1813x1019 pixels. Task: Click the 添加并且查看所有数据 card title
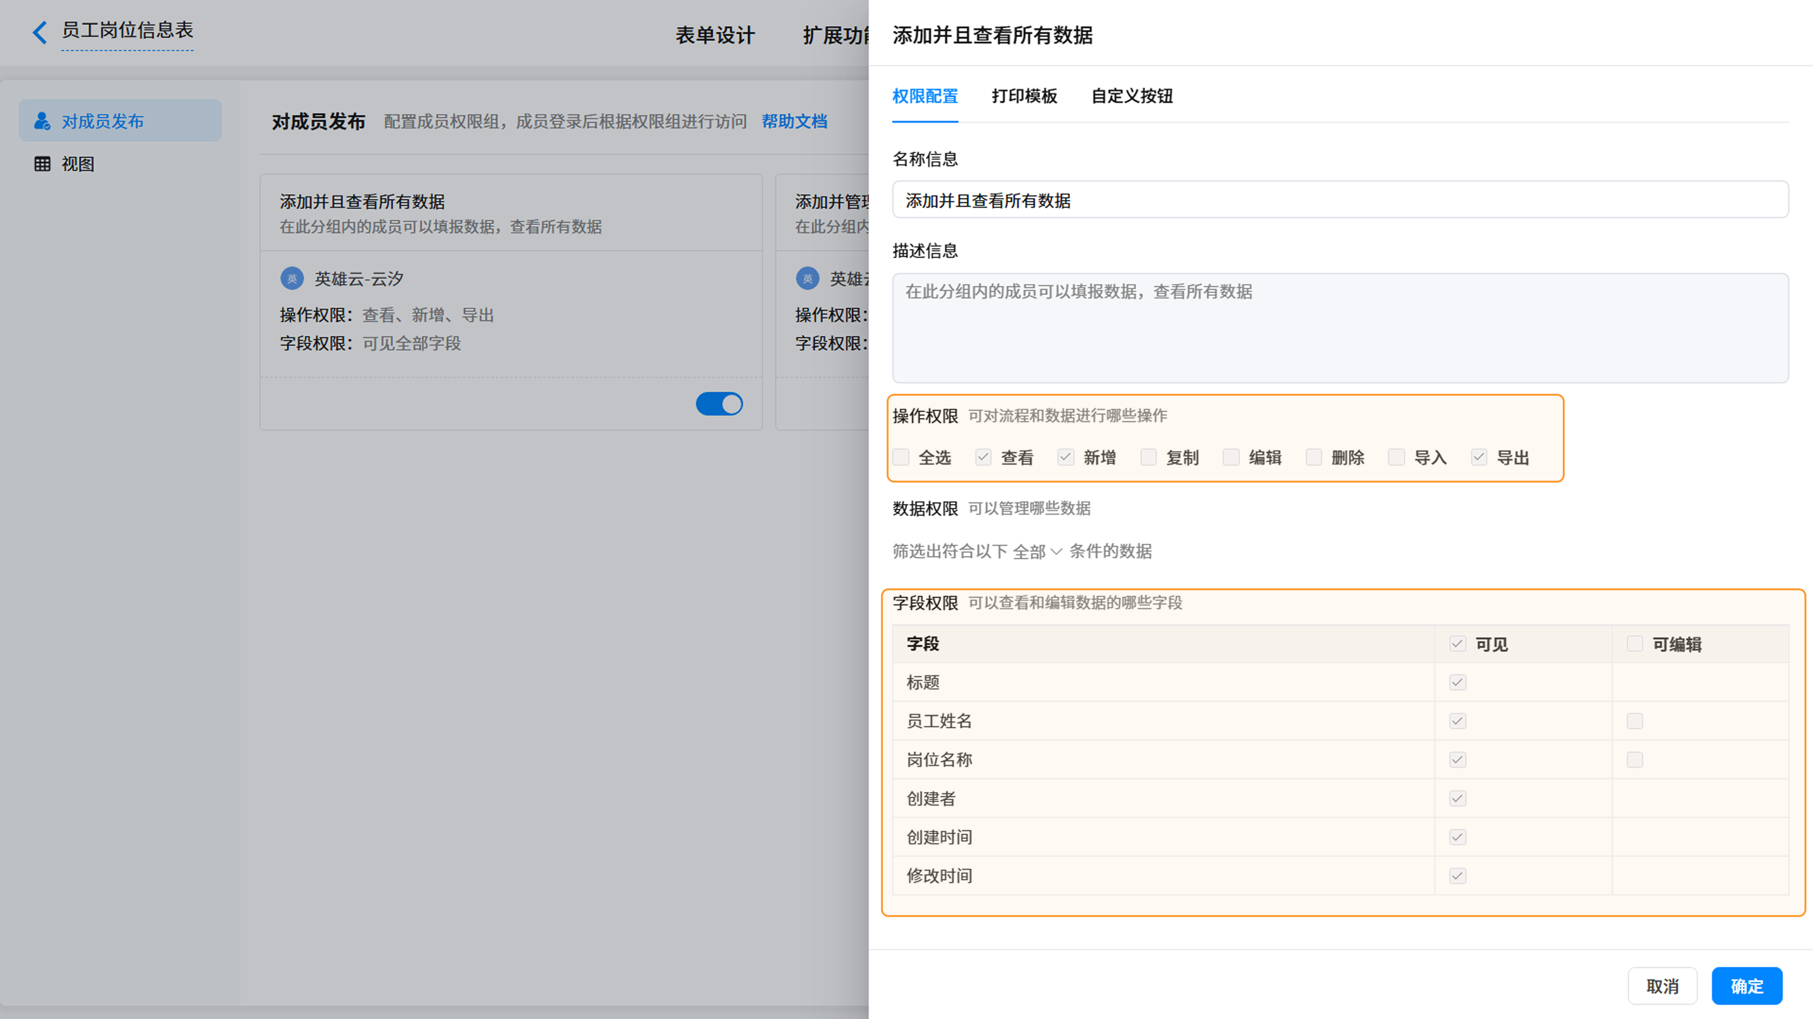pos(362,202)
